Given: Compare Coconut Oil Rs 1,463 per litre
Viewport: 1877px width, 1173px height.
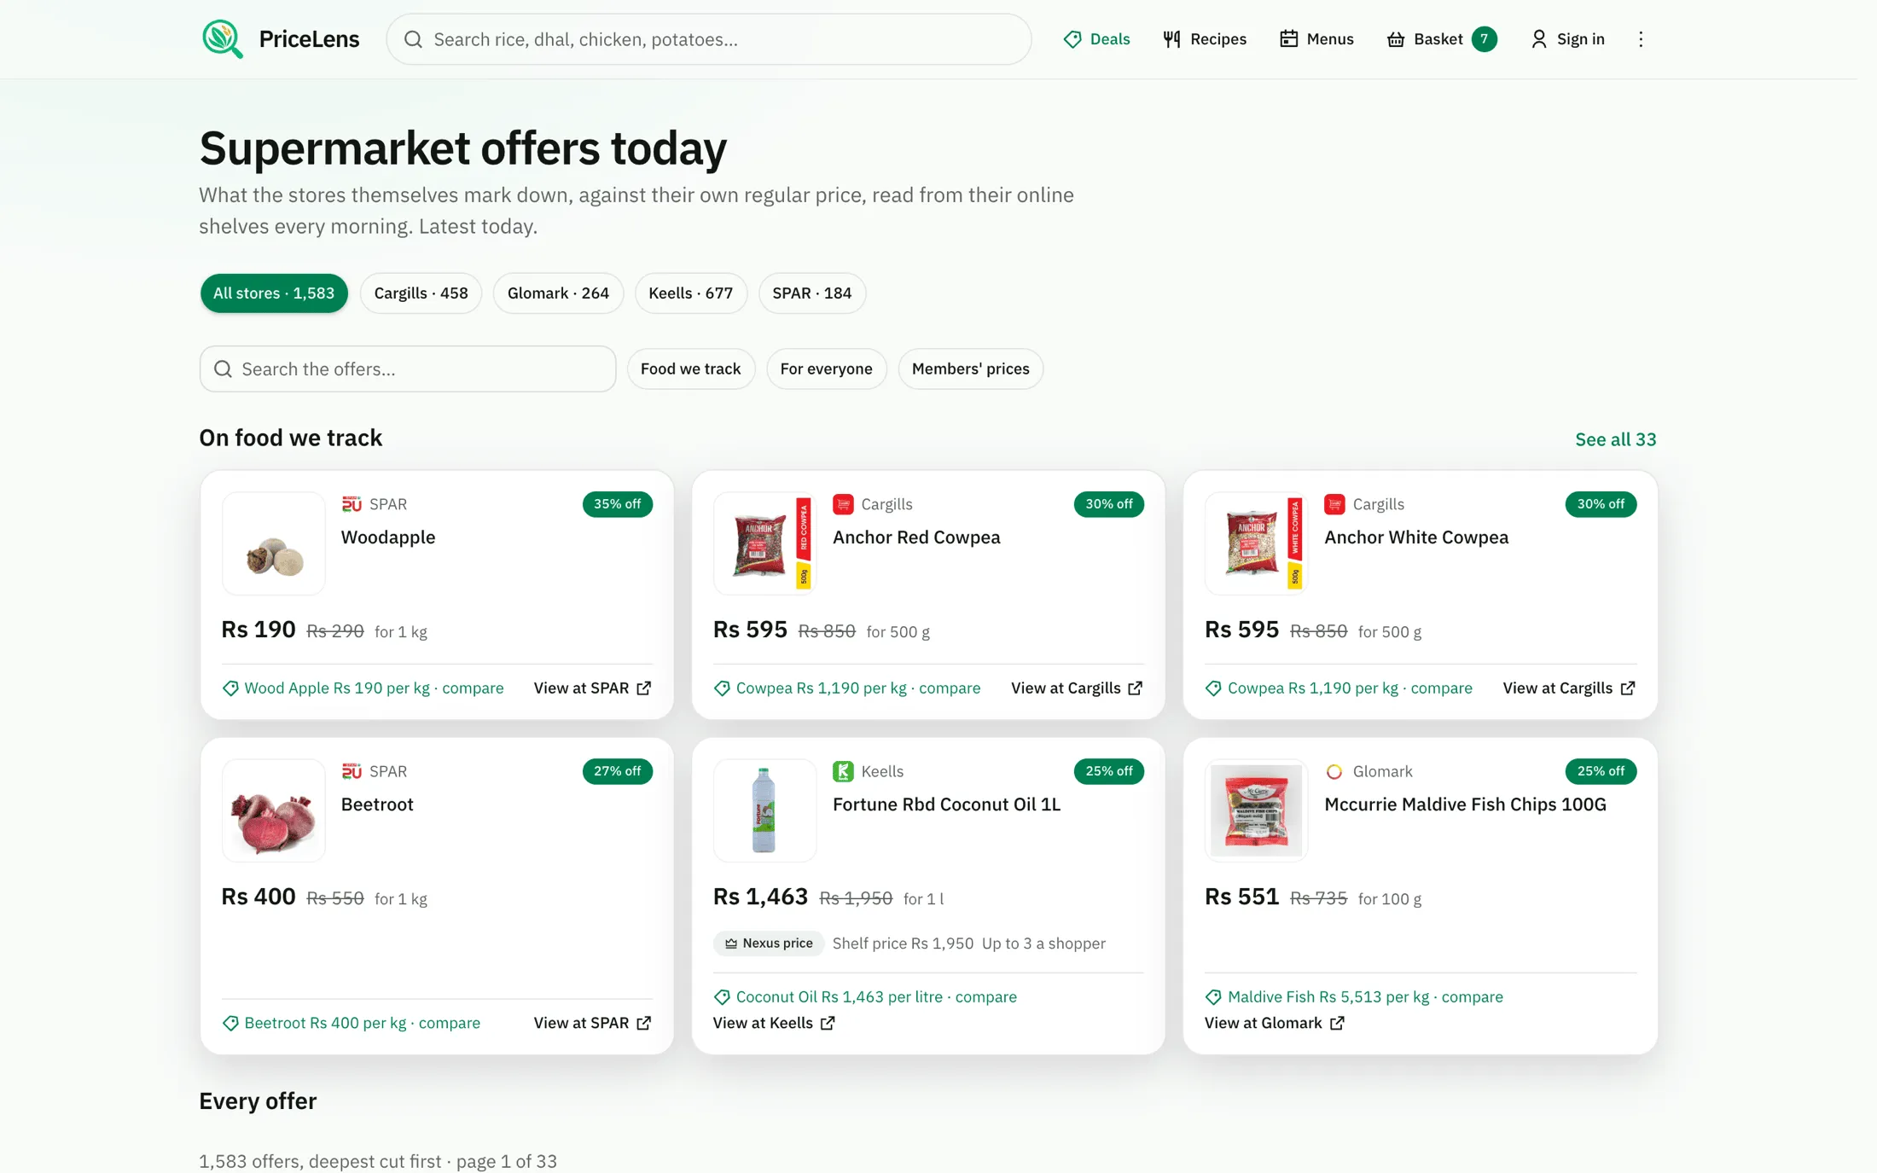Looking at the screenshot, I should (x=865, y=996).
